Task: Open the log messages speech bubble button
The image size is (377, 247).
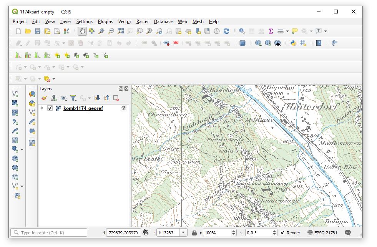Action: [x=348, y=233]
